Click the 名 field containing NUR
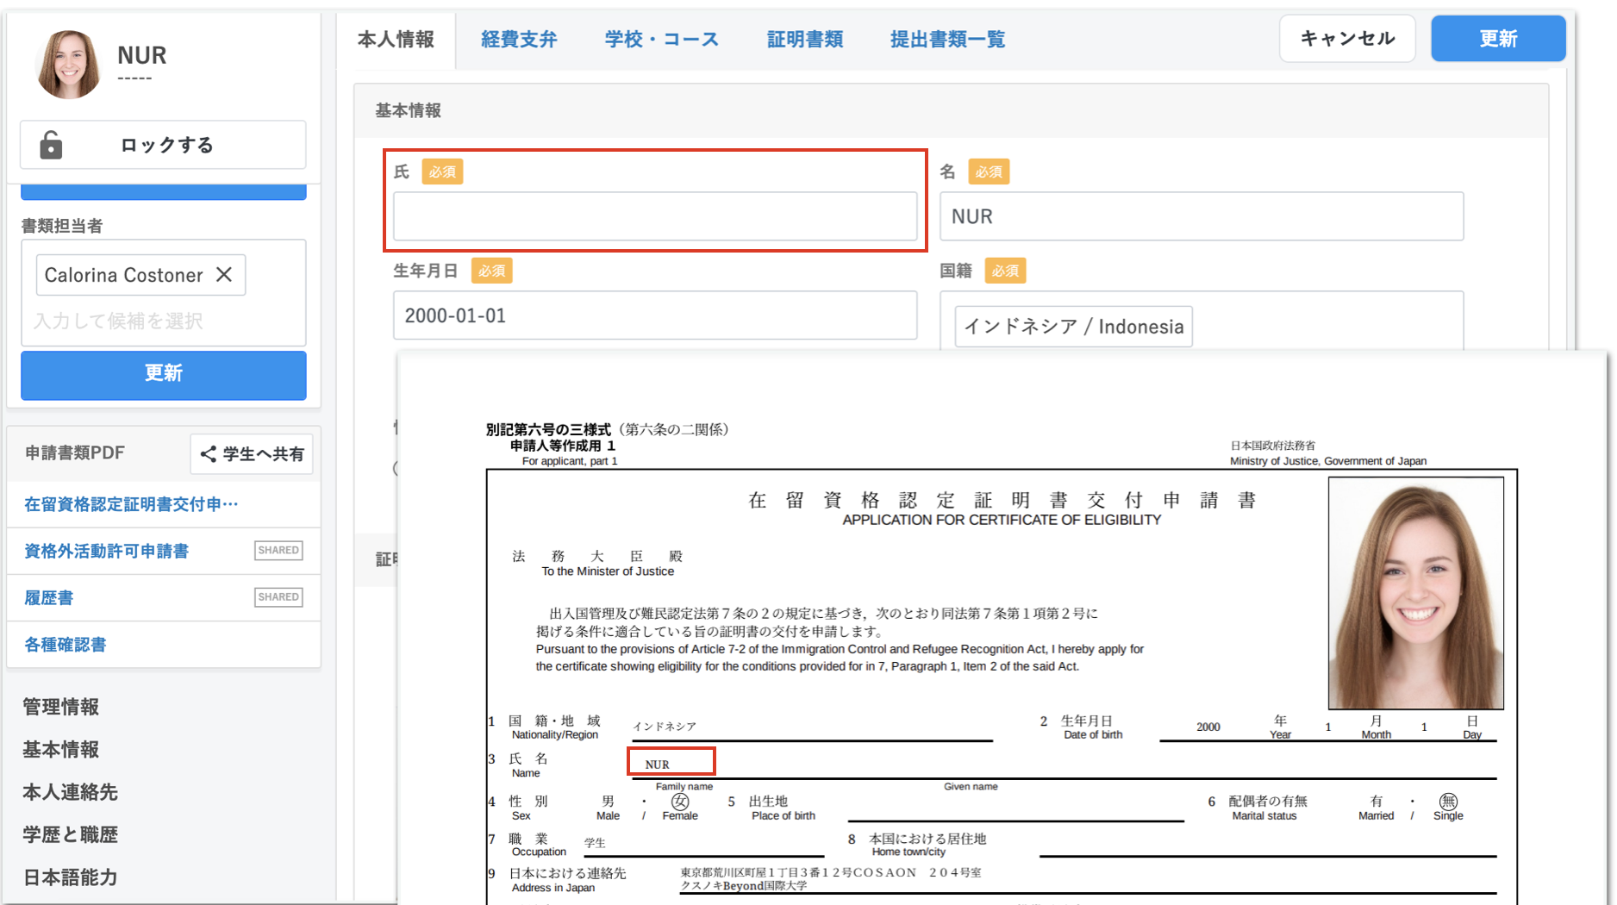Screen dimensions: 1617x905 (1202, 216)
